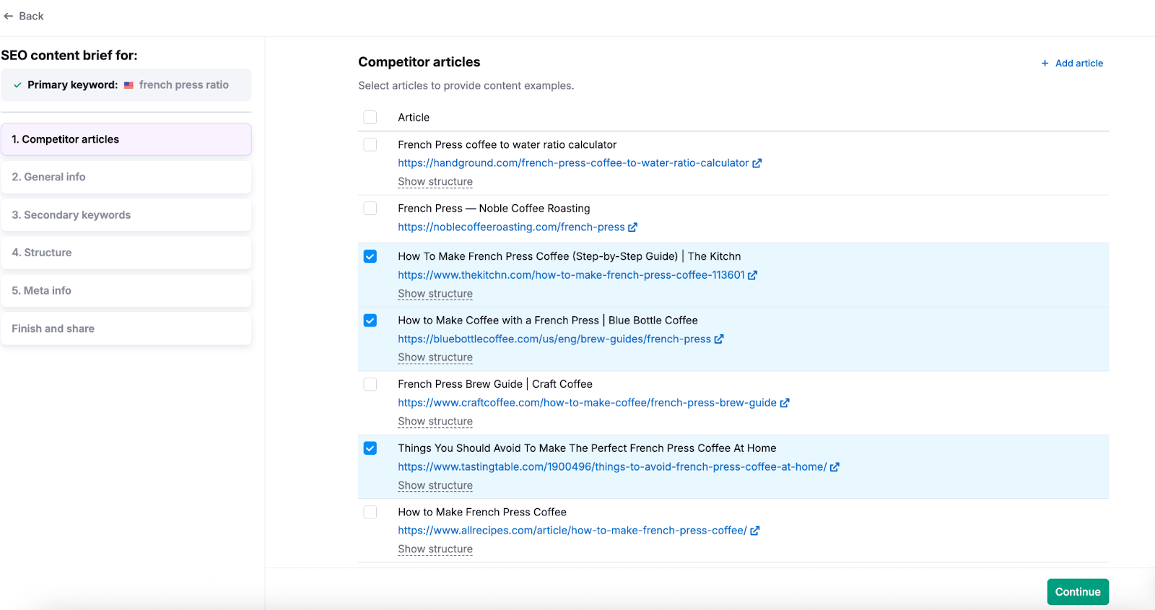1155x610 pixels.
Task: Uncheck The Kitchn French Press article
Action: pos(370,256)
